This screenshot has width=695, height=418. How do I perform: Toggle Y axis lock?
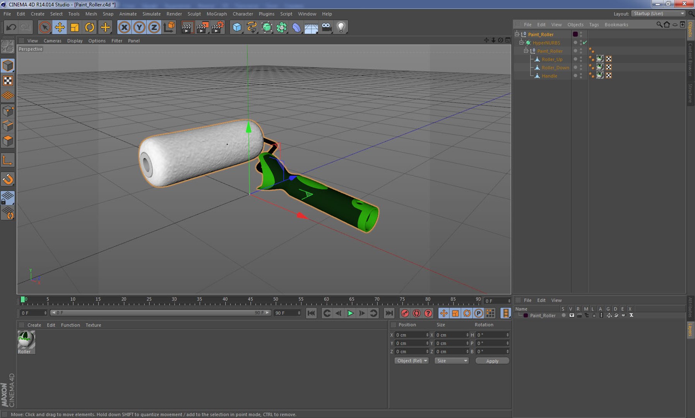(139, 27)
